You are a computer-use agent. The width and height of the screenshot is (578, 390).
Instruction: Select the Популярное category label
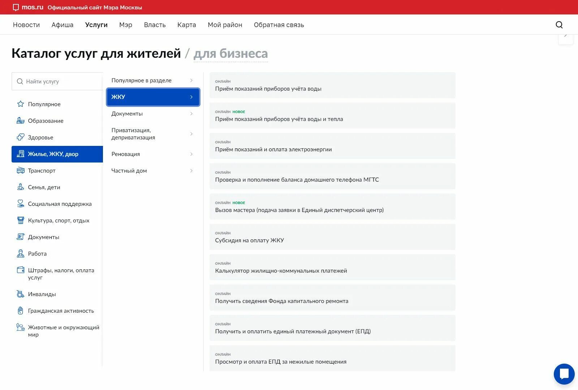click(x=44, y=104)
